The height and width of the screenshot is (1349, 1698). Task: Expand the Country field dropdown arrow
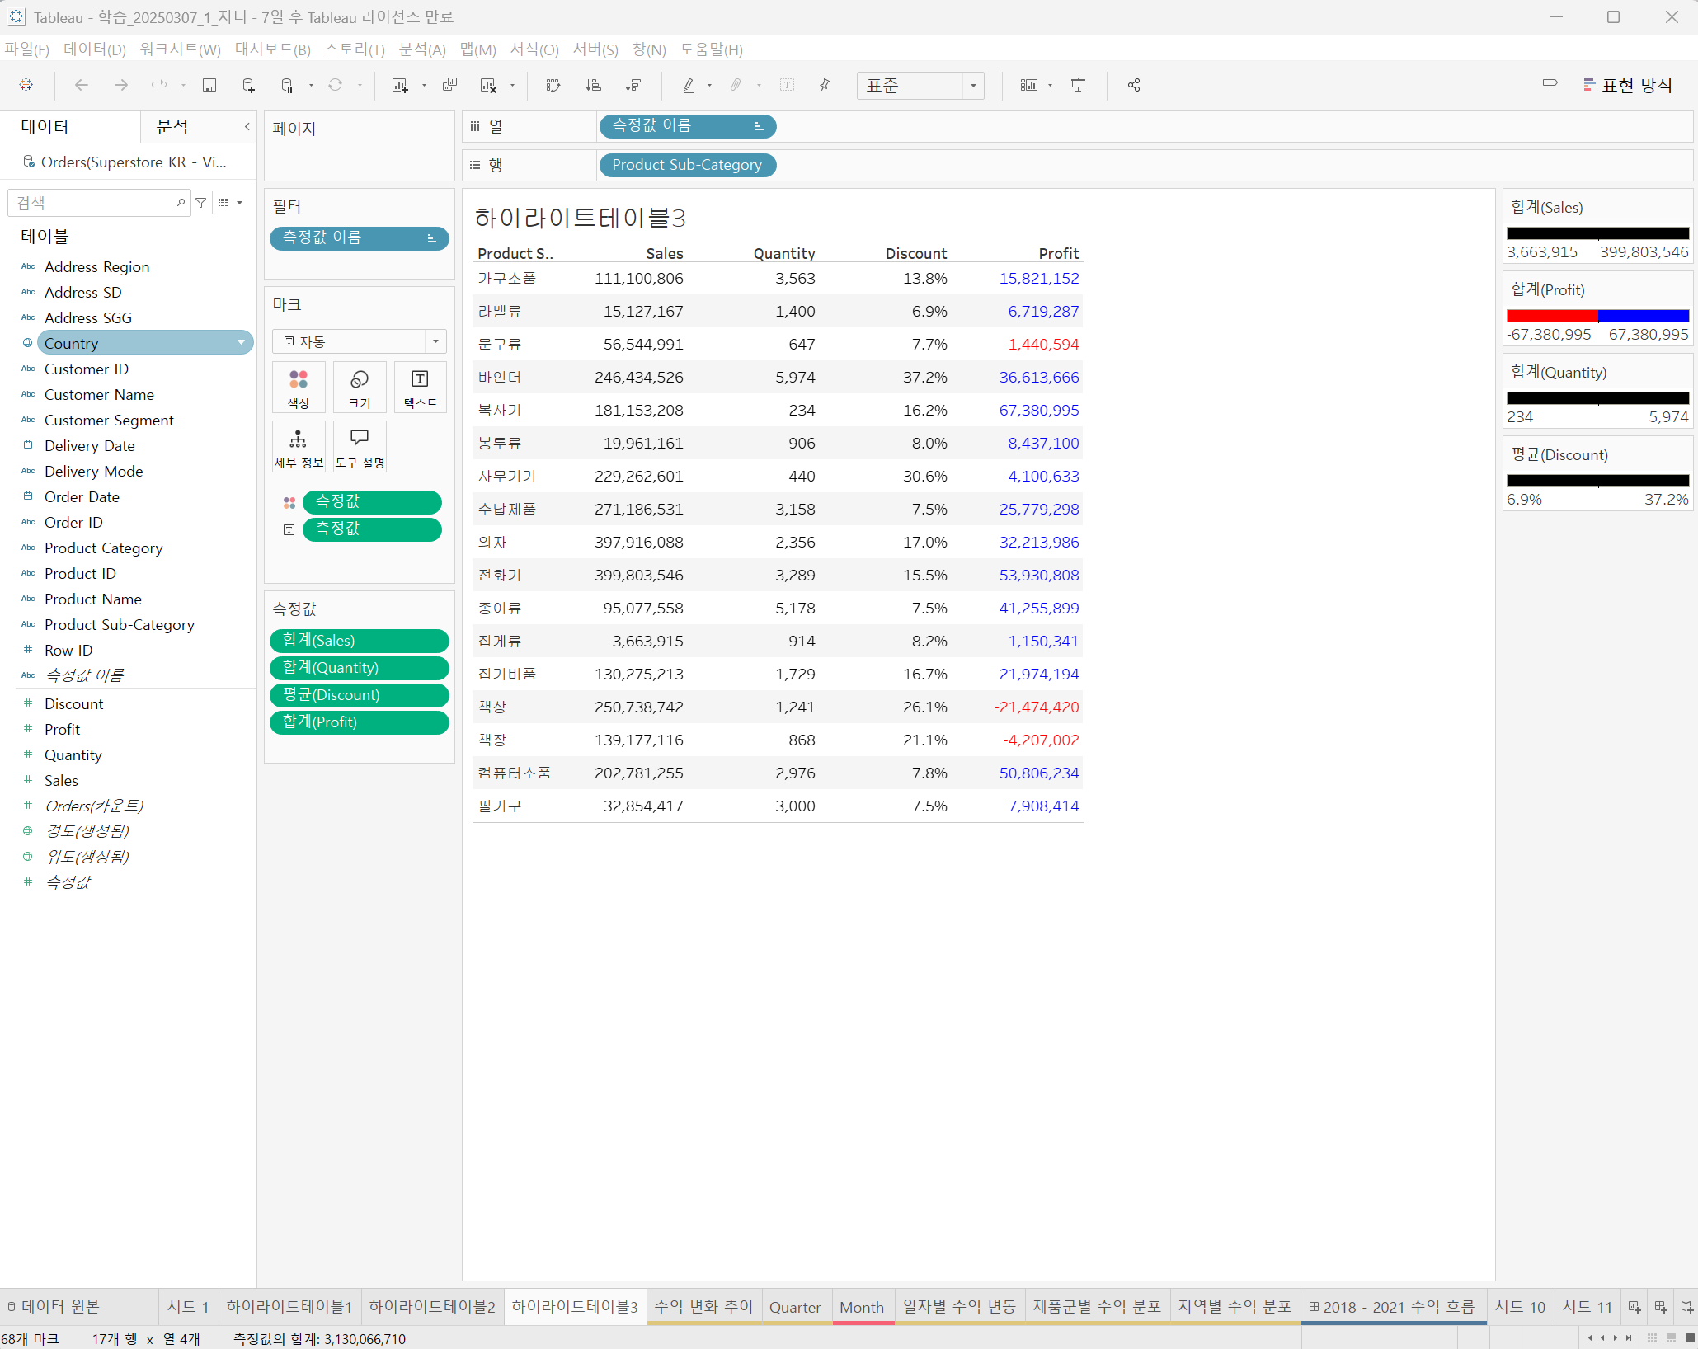(241, 343)
